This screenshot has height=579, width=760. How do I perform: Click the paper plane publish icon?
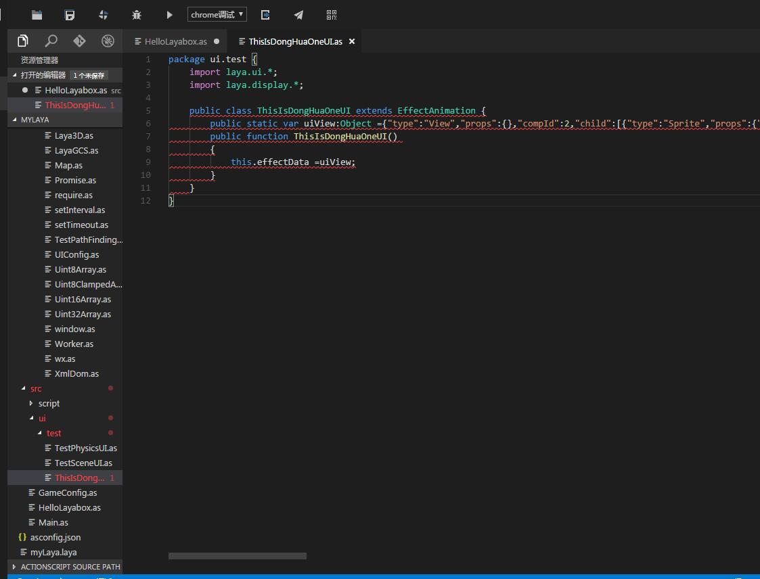pos(298,15)
